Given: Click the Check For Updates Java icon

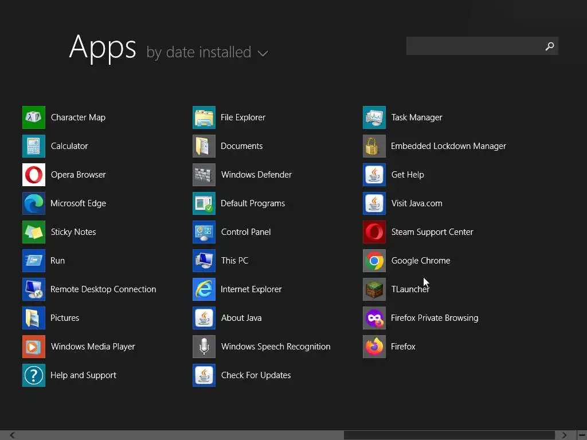Looking at the screenshot, I should coord(204,375).
